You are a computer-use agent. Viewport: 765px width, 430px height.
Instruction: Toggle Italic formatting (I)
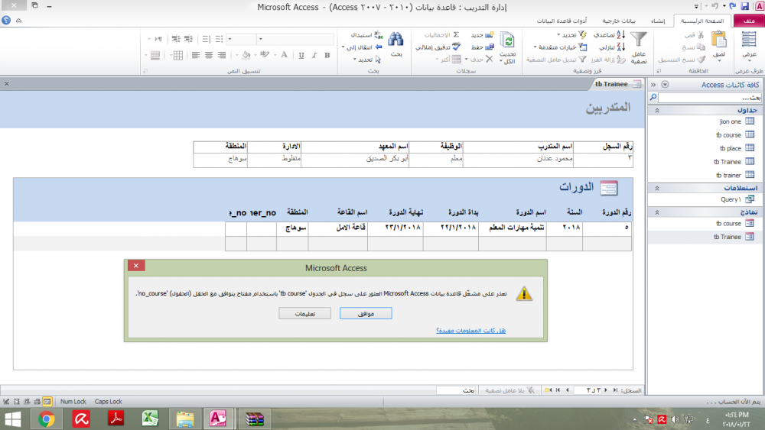(x=314, y=56)
